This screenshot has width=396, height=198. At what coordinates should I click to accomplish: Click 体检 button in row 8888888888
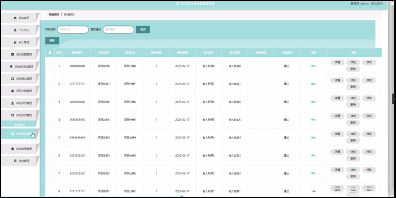(x=353, y=62)
